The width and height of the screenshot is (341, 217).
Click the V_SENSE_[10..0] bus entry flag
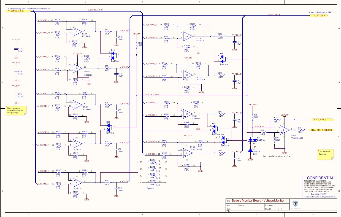(18, 11)
